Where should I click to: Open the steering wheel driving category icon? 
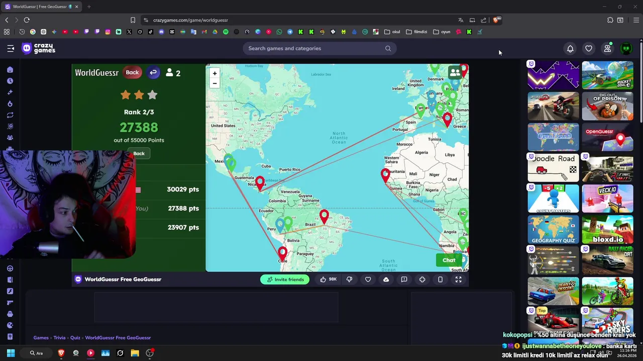(10, 268)
